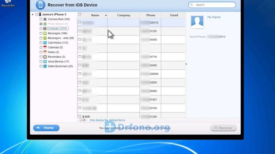
Task: Tick the Reminders checkbox
Action: (41, 57)
